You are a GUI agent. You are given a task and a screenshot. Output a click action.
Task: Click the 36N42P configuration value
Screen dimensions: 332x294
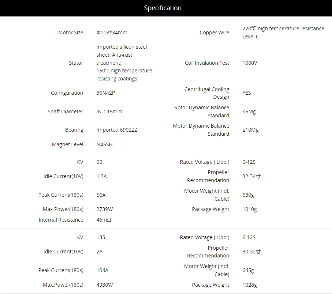tap(107, 93)
